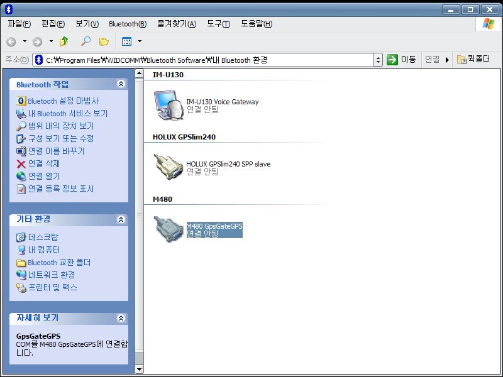Open the 편집(E) menu
Viewport: 503px width, 377px height.
(x=53, y=24)
